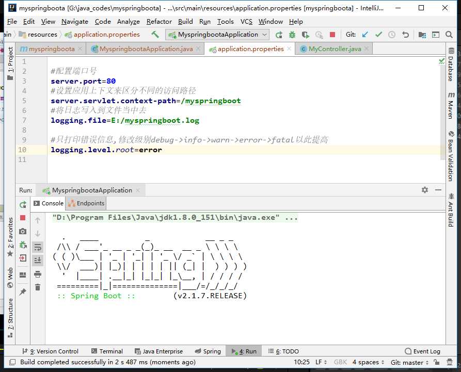Viewport: 461px width, 372px height.
Task: Rerun MyspringbootaApplication from the top toolbar
Action: pos(279,35)
